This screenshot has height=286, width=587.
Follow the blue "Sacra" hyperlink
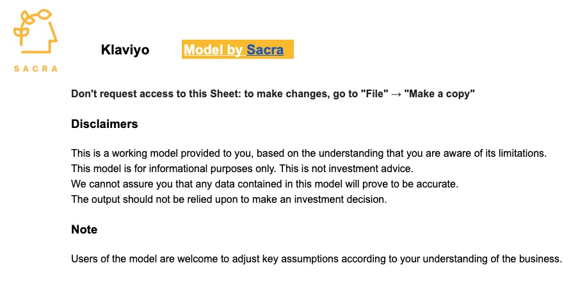pyautogui.click(x=264, y=50)
